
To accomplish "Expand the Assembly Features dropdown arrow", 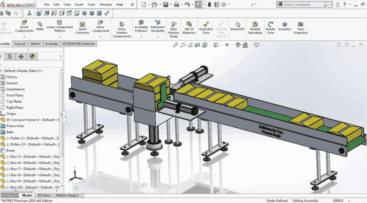I will pyautogui.click(x=141, y=36).
